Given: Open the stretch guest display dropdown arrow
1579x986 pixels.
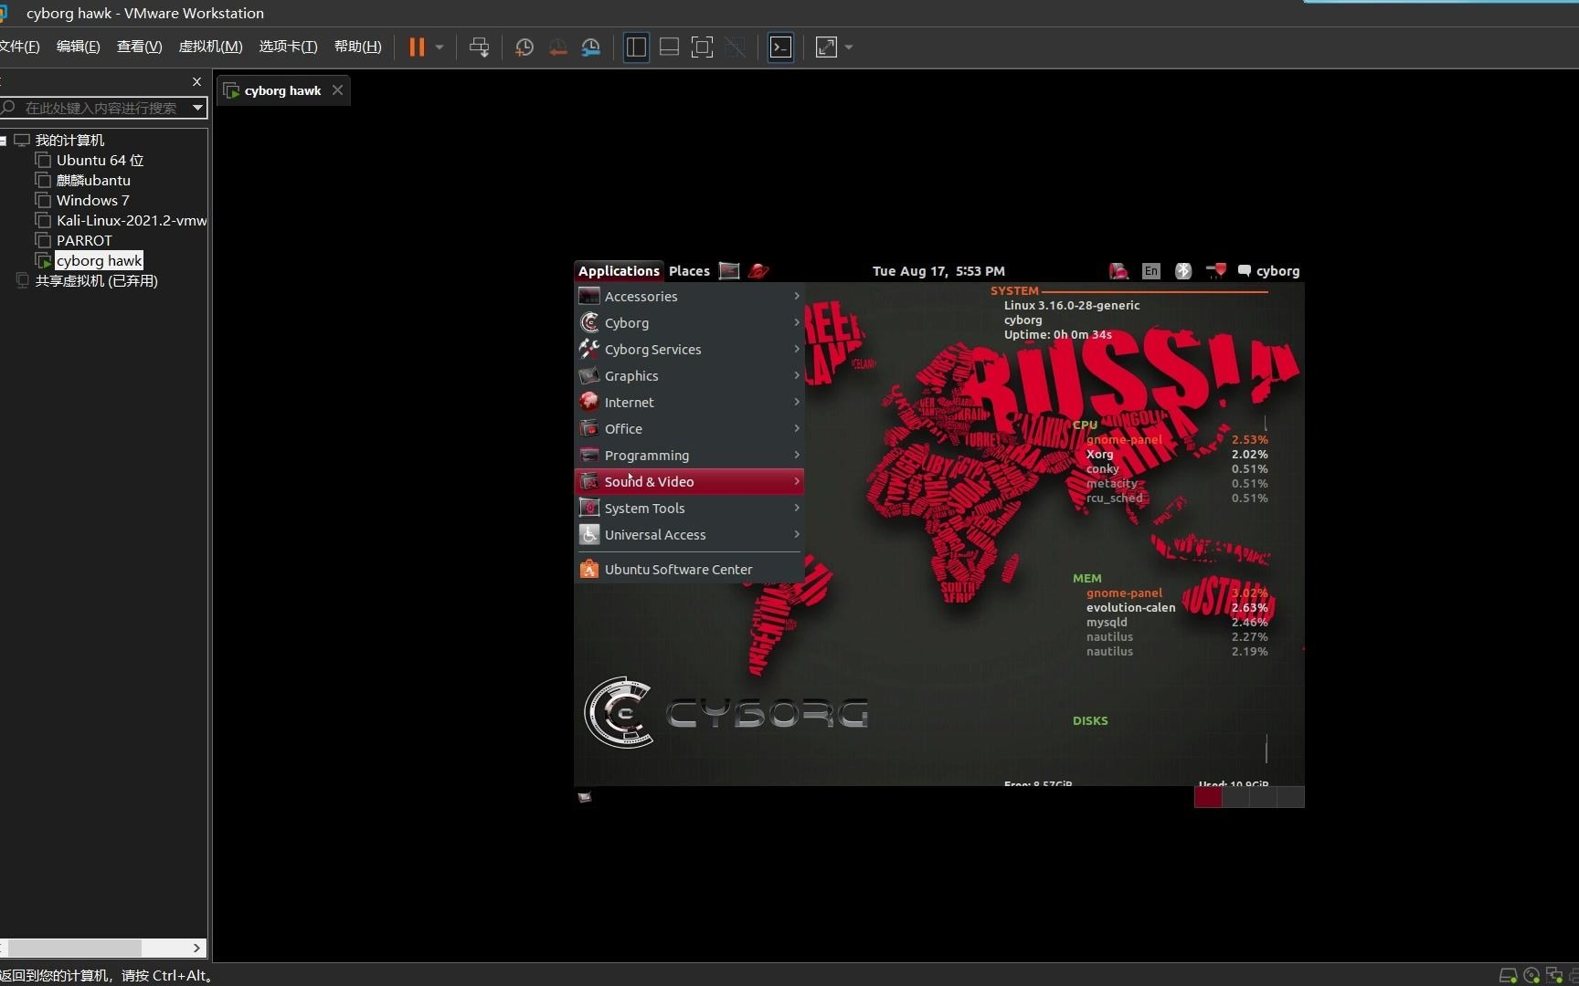Looking at the screenshot, I should [849, 47].
